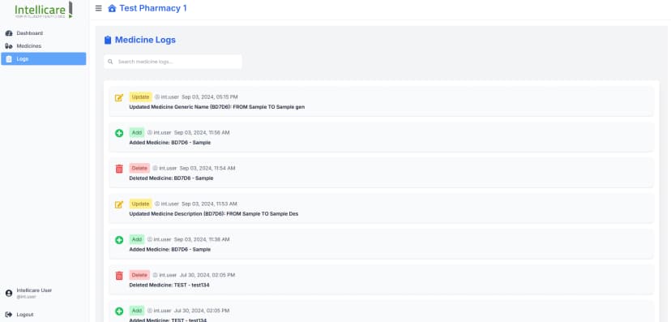
Task: Toggle the hamburger sidebar menu icon
Action: pyautogui.click(x=98, y=8)
